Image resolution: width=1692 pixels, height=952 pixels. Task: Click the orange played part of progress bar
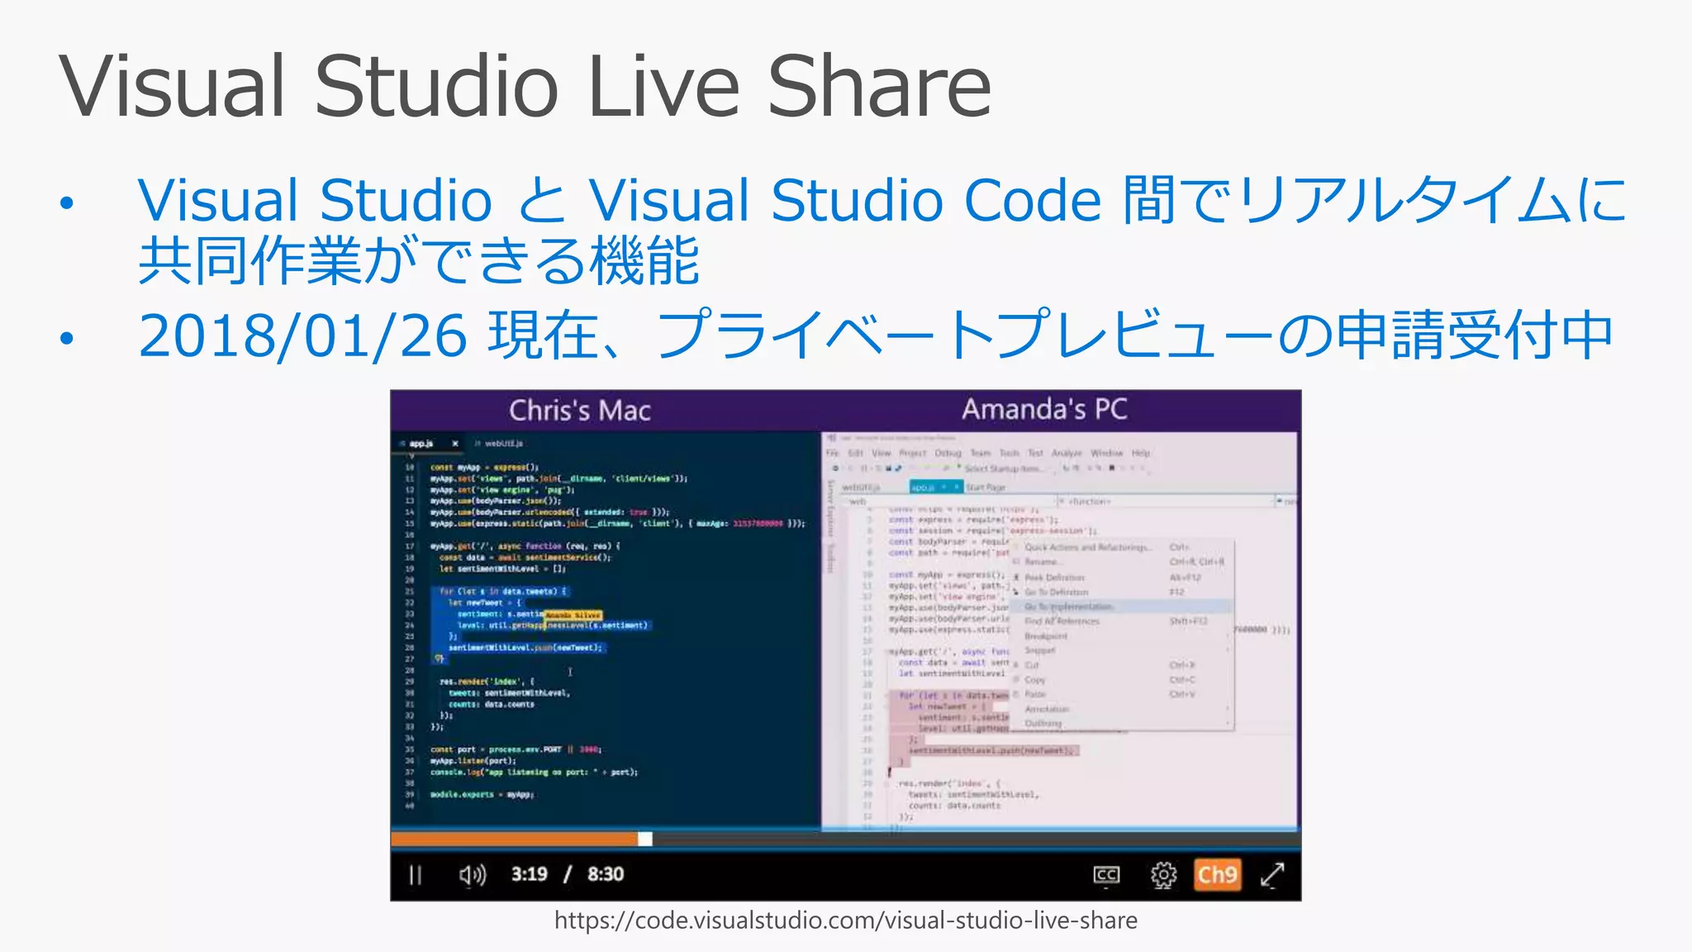515,840
